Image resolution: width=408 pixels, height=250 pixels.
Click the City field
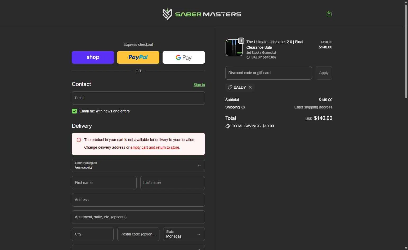tap(93, 234)
